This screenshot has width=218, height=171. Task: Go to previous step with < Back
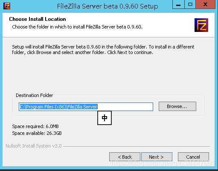(x=125, y=157)
